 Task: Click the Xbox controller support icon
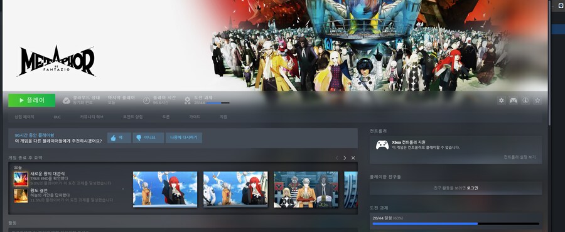click(382, 144)
